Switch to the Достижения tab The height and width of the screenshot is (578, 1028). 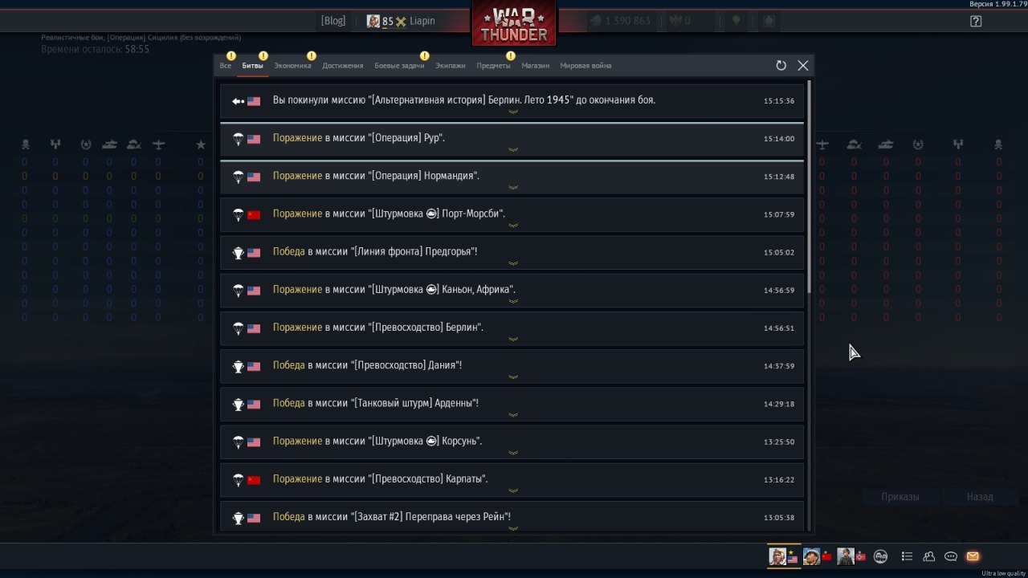(x=343, y=66)
